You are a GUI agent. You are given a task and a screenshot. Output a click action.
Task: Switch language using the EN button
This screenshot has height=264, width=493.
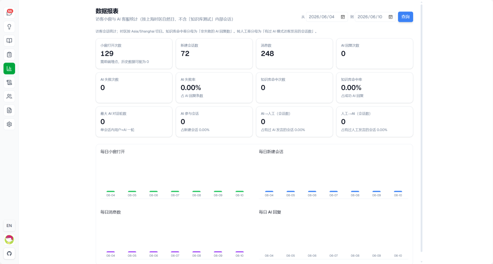[x=9, y=226]
